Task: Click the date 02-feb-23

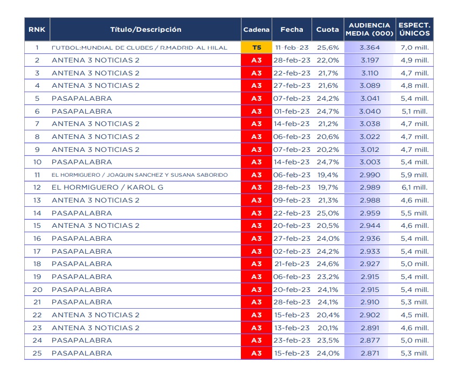Action: tap(292, 252)
